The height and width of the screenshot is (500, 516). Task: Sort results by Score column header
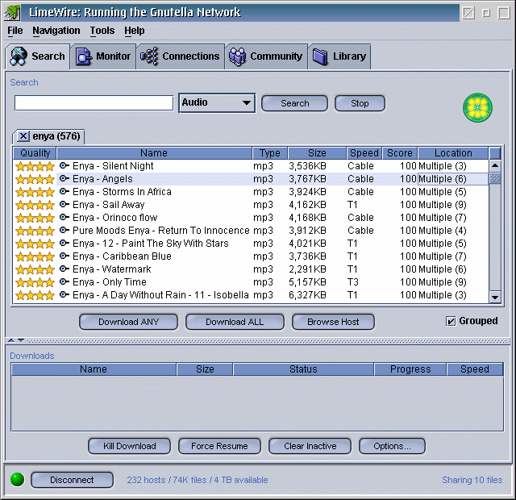(x=400, y=153)
